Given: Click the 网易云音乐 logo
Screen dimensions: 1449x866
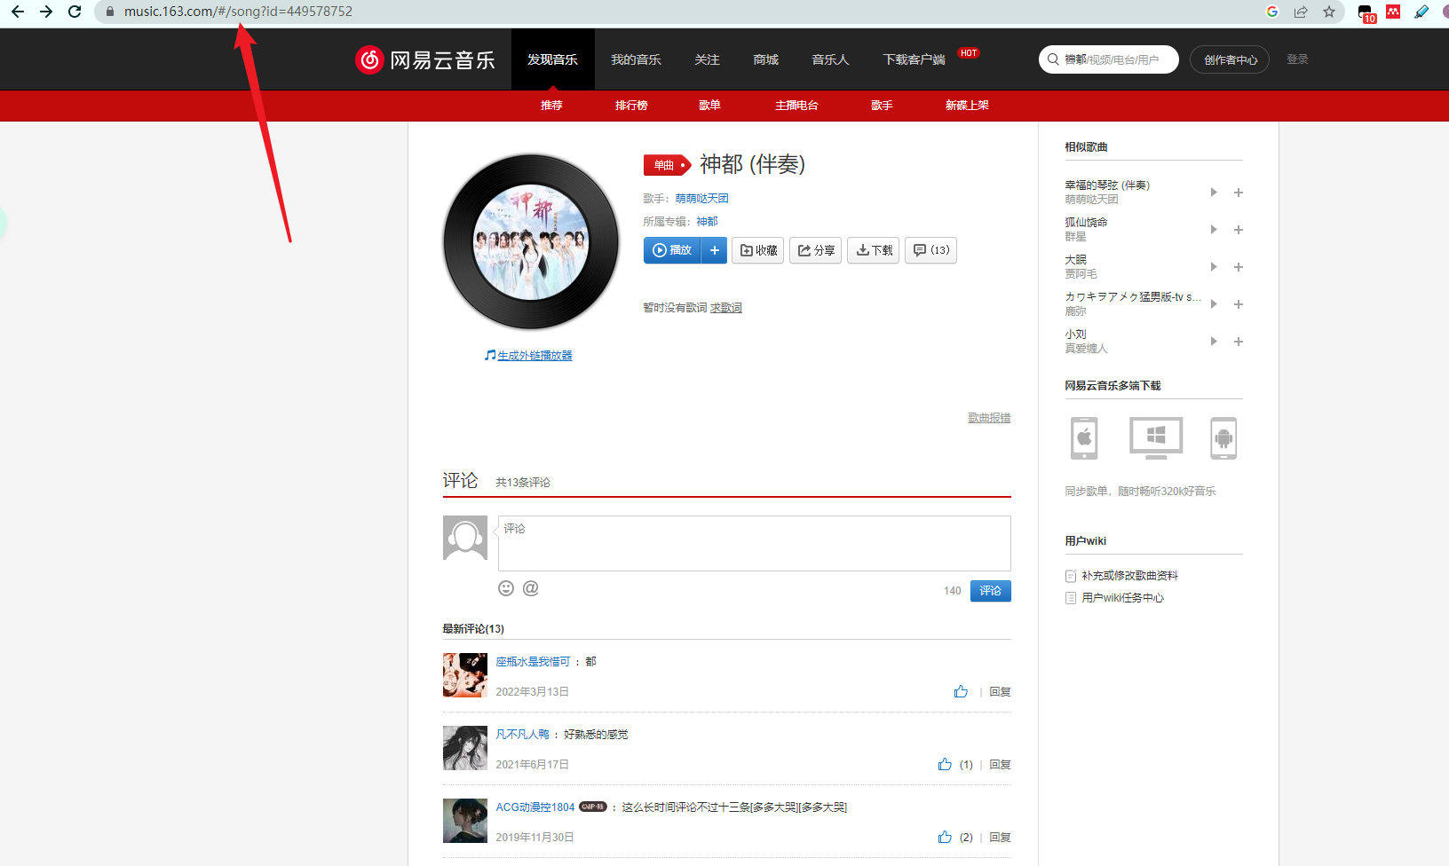Looking at the screenshot, I should 426,59.
